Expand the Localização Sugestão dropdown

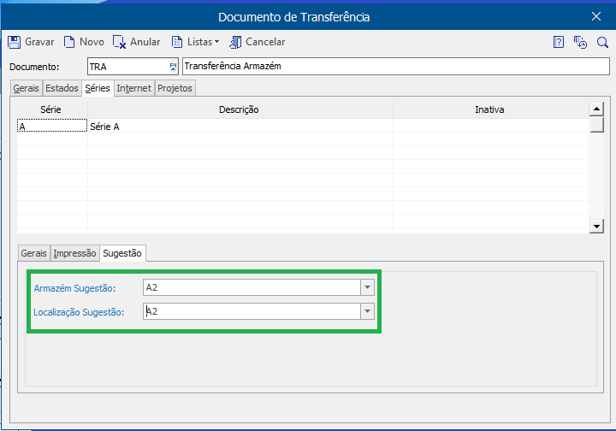click(x=367, y=311)
